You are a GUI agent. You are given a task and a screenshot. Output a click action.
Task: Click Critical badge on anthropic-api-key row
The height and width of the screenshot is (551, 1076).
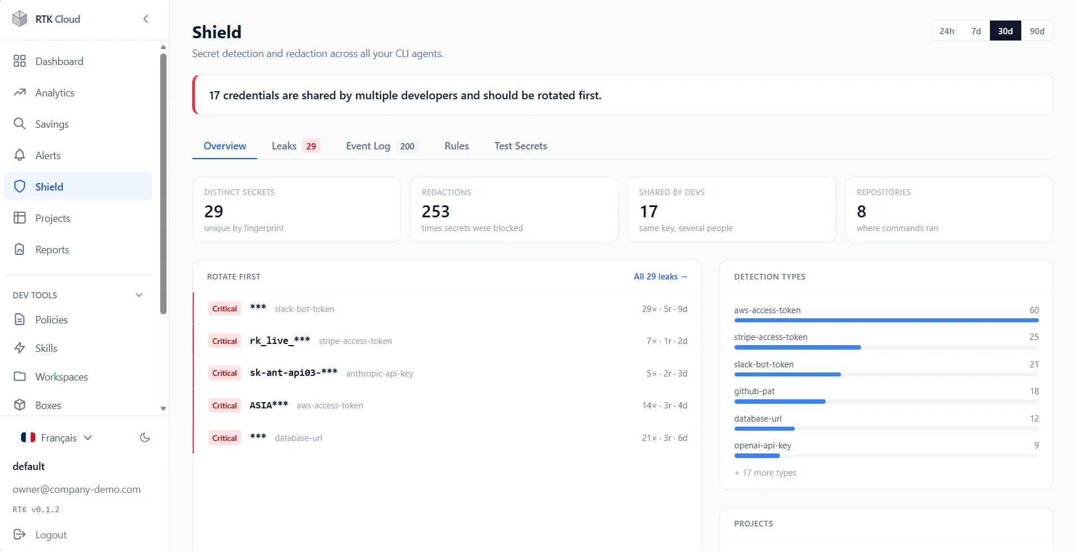225,373
